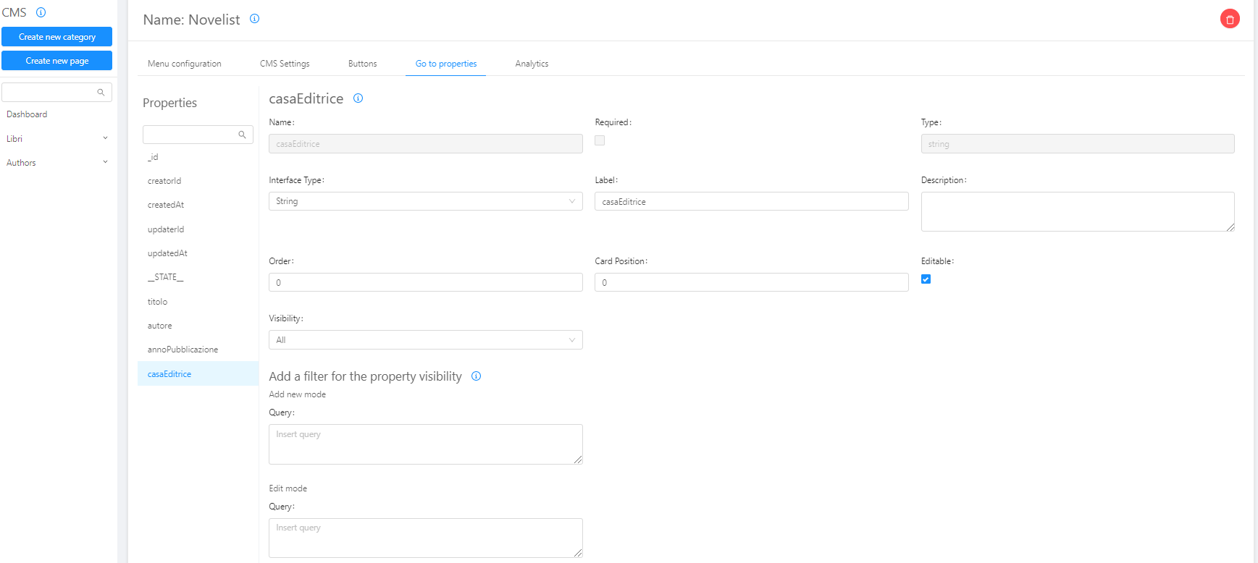1258x563 pixels.
Task: Click info icon next to Name: Novelist
Action: (254, 19)
